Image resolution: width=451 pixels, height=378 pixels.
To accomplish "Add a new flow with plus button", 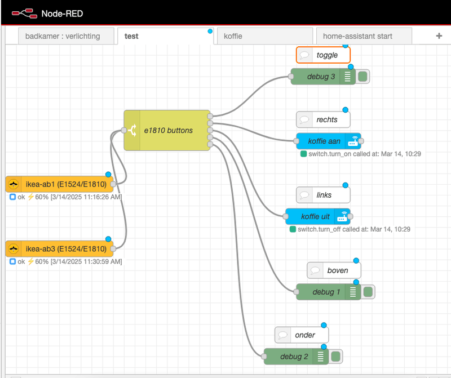I will click(439, 36).
